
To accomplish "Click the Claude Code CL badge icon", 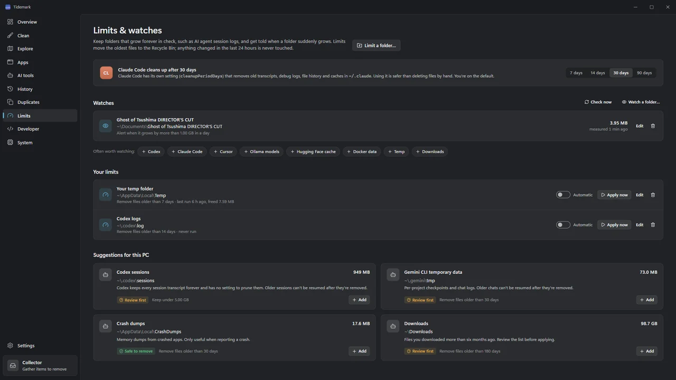I will point(106,73).
